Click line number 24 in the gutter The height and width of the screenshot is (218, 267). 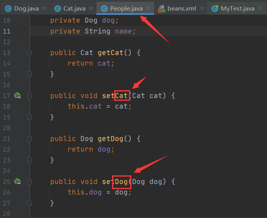click(7, 171)
